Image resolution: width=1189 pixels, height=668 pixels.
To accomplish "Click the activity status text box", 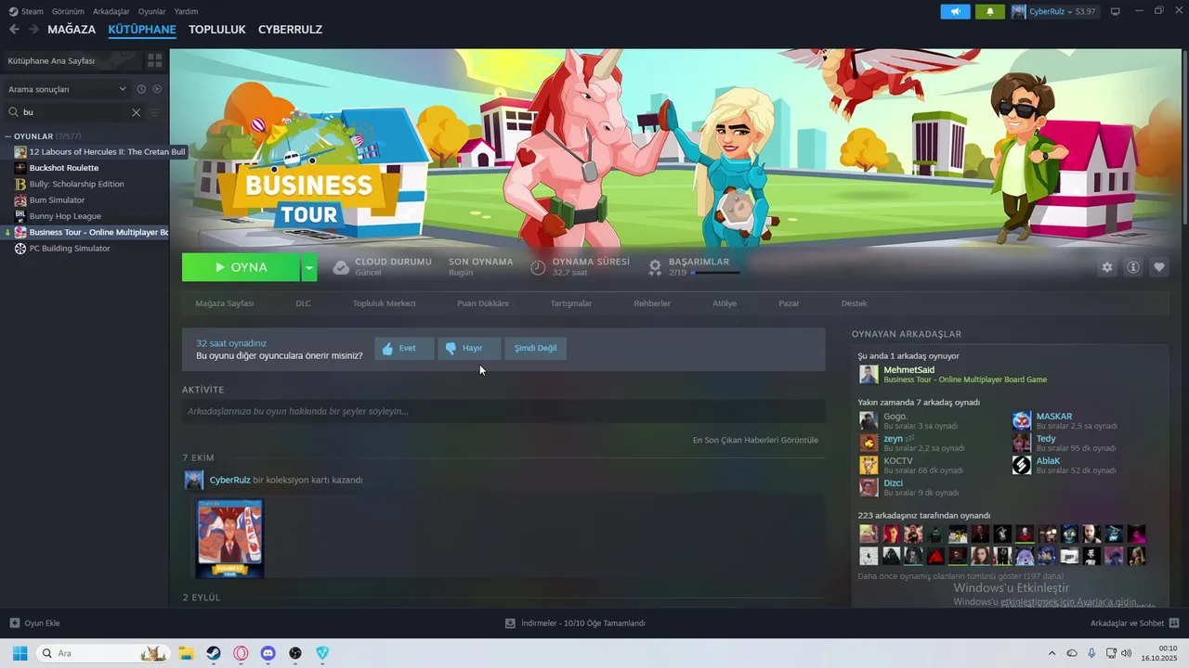I will [503, 411].
